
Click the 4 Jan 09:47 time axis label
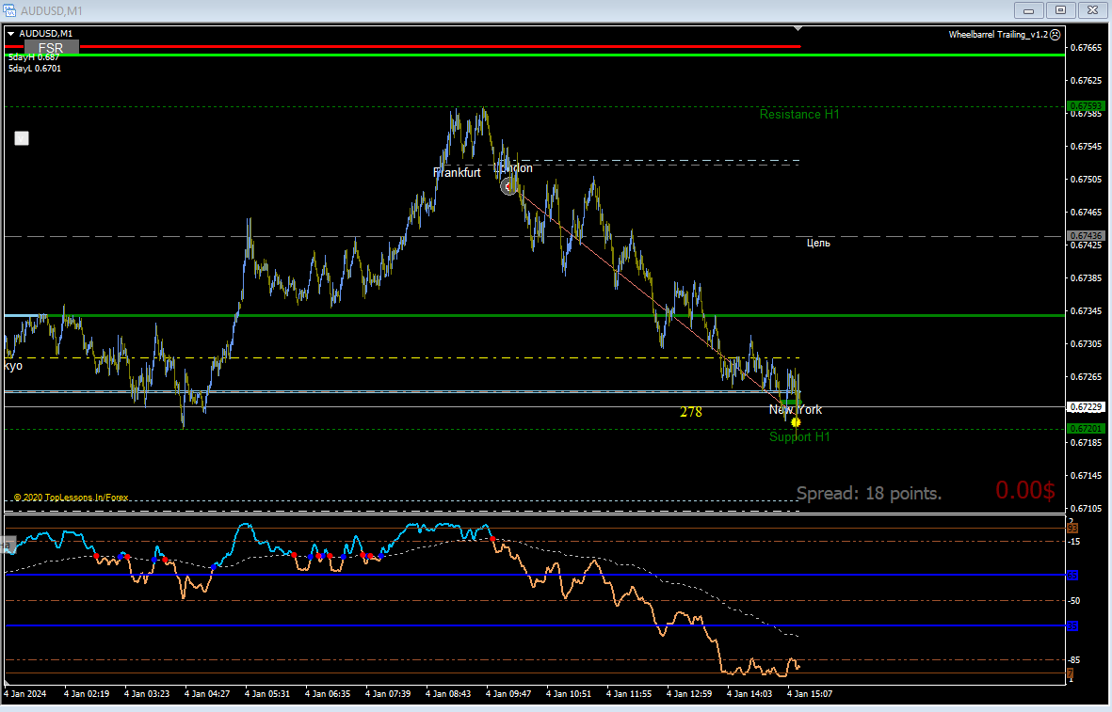point(508,693)
